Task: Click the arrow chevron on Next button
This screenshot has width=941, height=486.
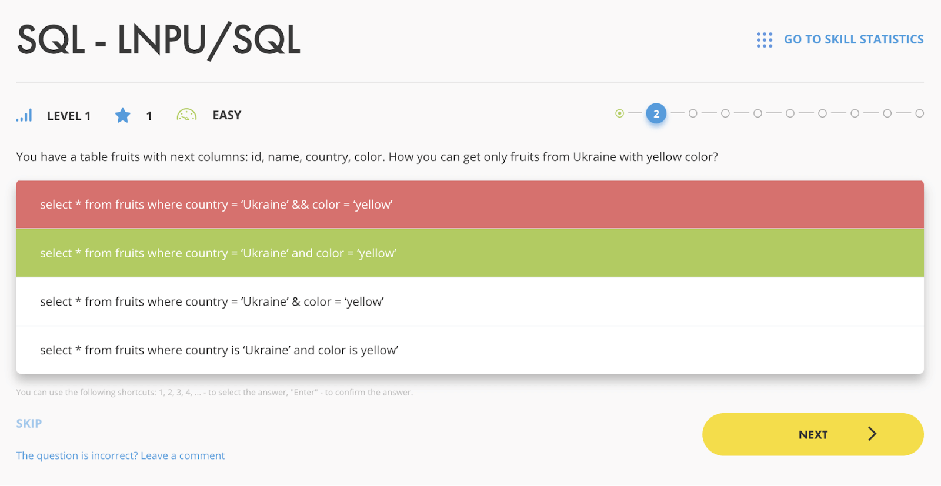Action: pos(872,434)
